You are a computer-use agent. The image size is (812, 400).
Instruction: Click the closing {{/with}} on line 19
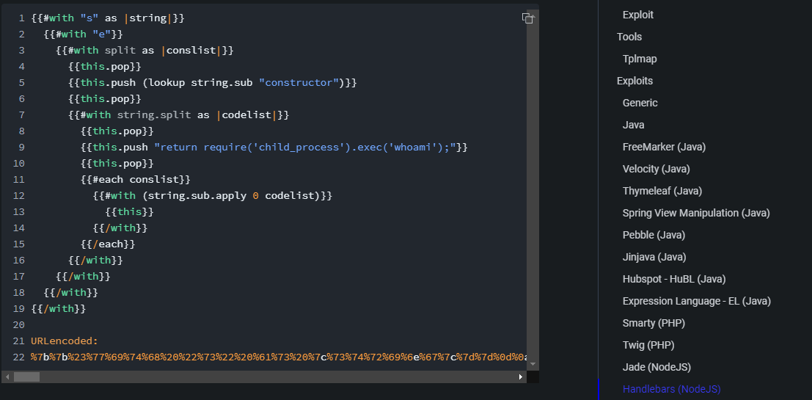point(59,309)
